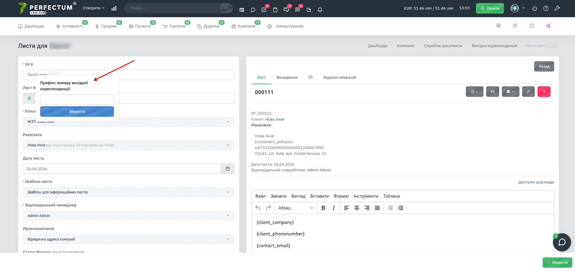Apply bold formatting in editor

(x=323, y=208)
